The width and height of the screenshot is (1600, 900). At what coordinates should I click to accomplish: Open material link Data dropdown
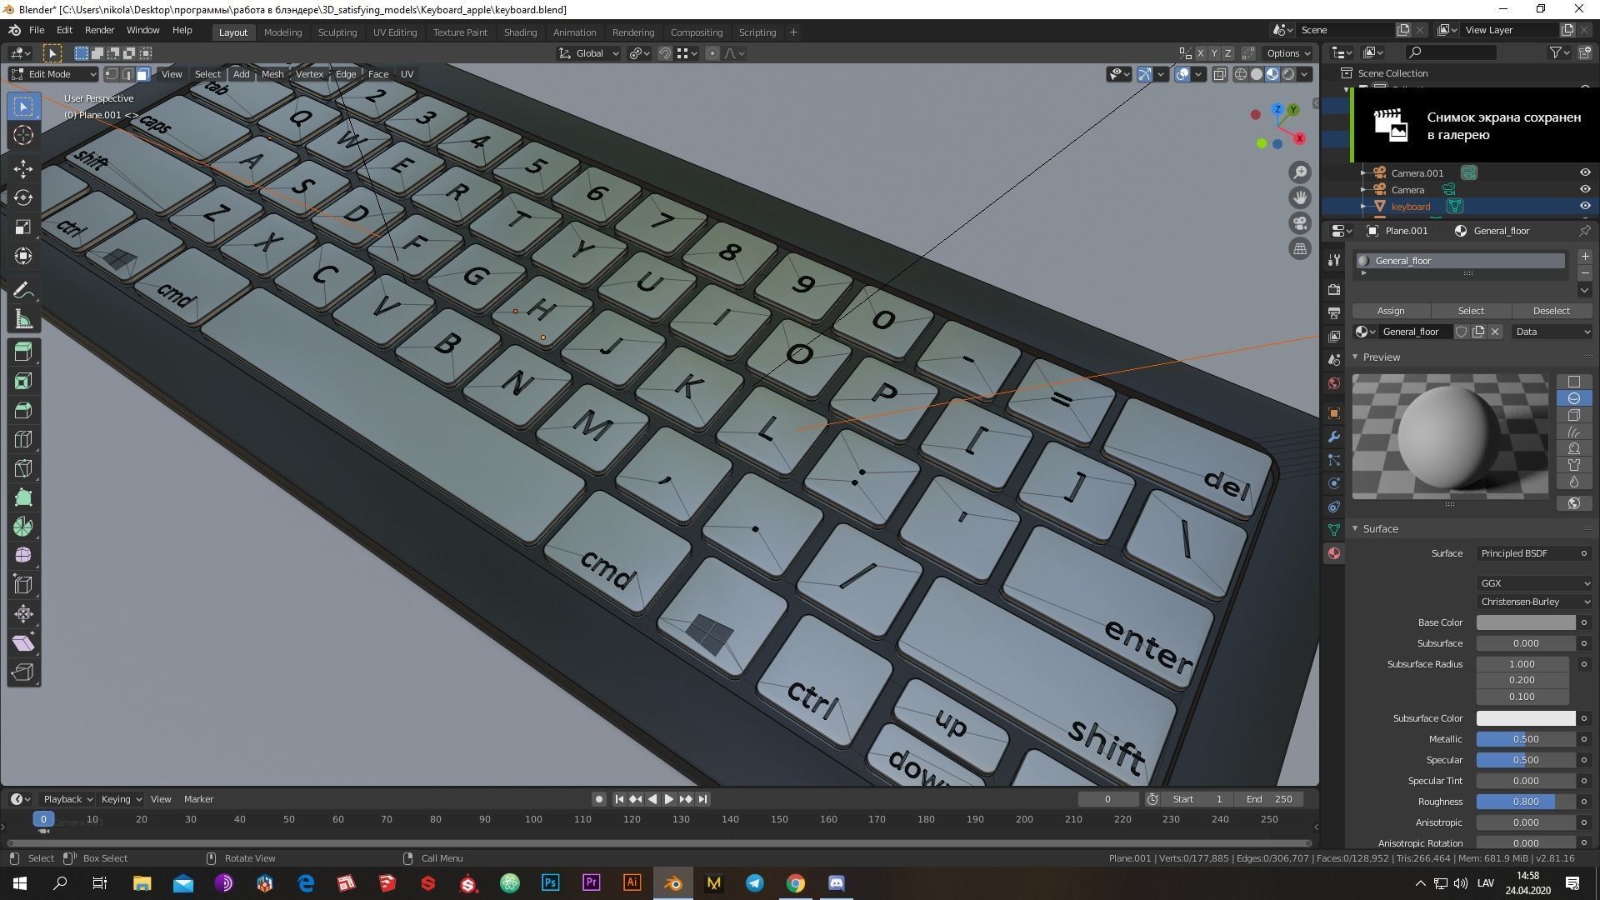click(1552, 332)
